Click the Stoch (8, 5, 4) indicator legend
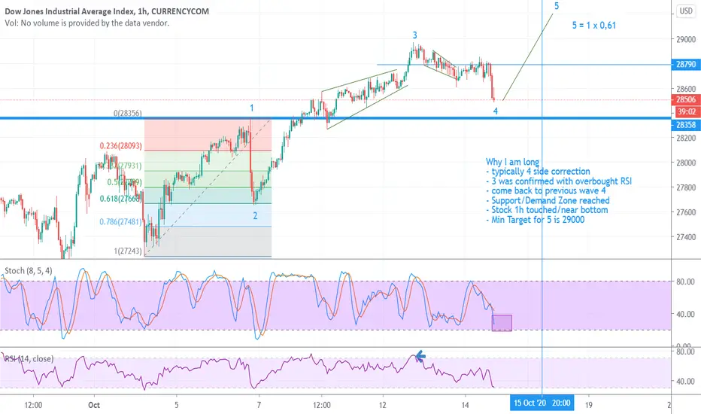The image size is (701, 414). (28, 271)
